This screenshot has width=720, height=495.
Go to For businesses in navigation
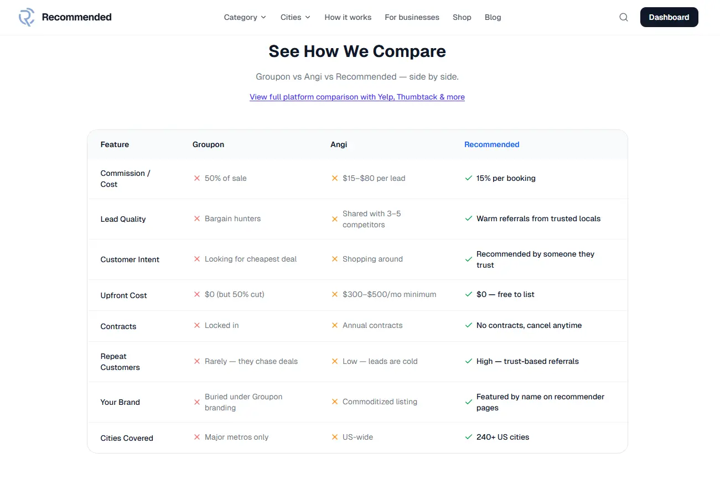coord(412,17)
